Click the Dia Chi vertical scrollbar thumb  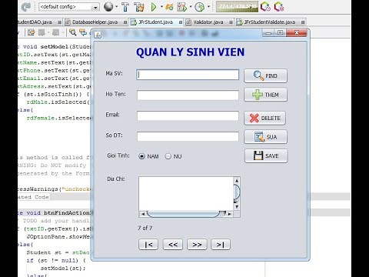(237, 192)
